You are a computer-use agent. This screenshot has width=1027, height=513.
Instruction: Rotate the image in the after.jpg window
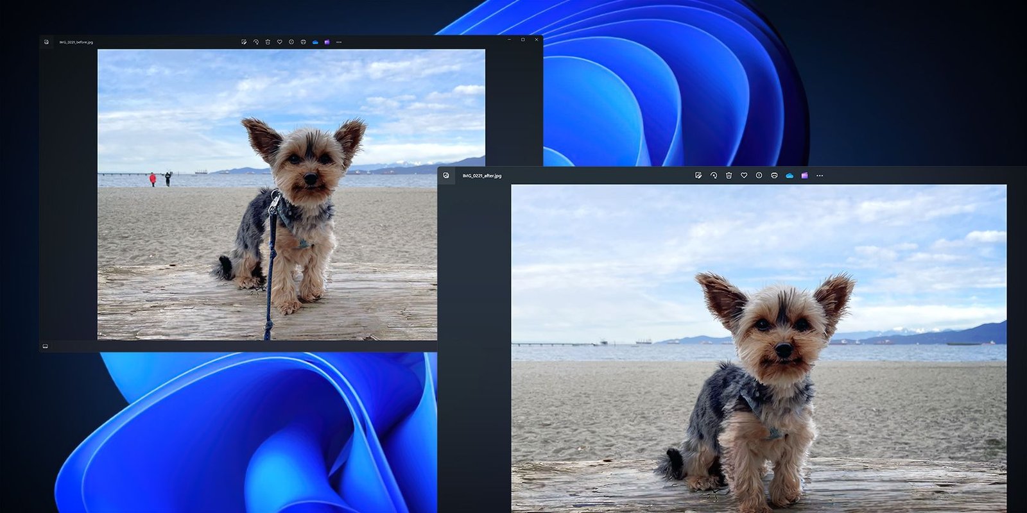click(714, 176)
